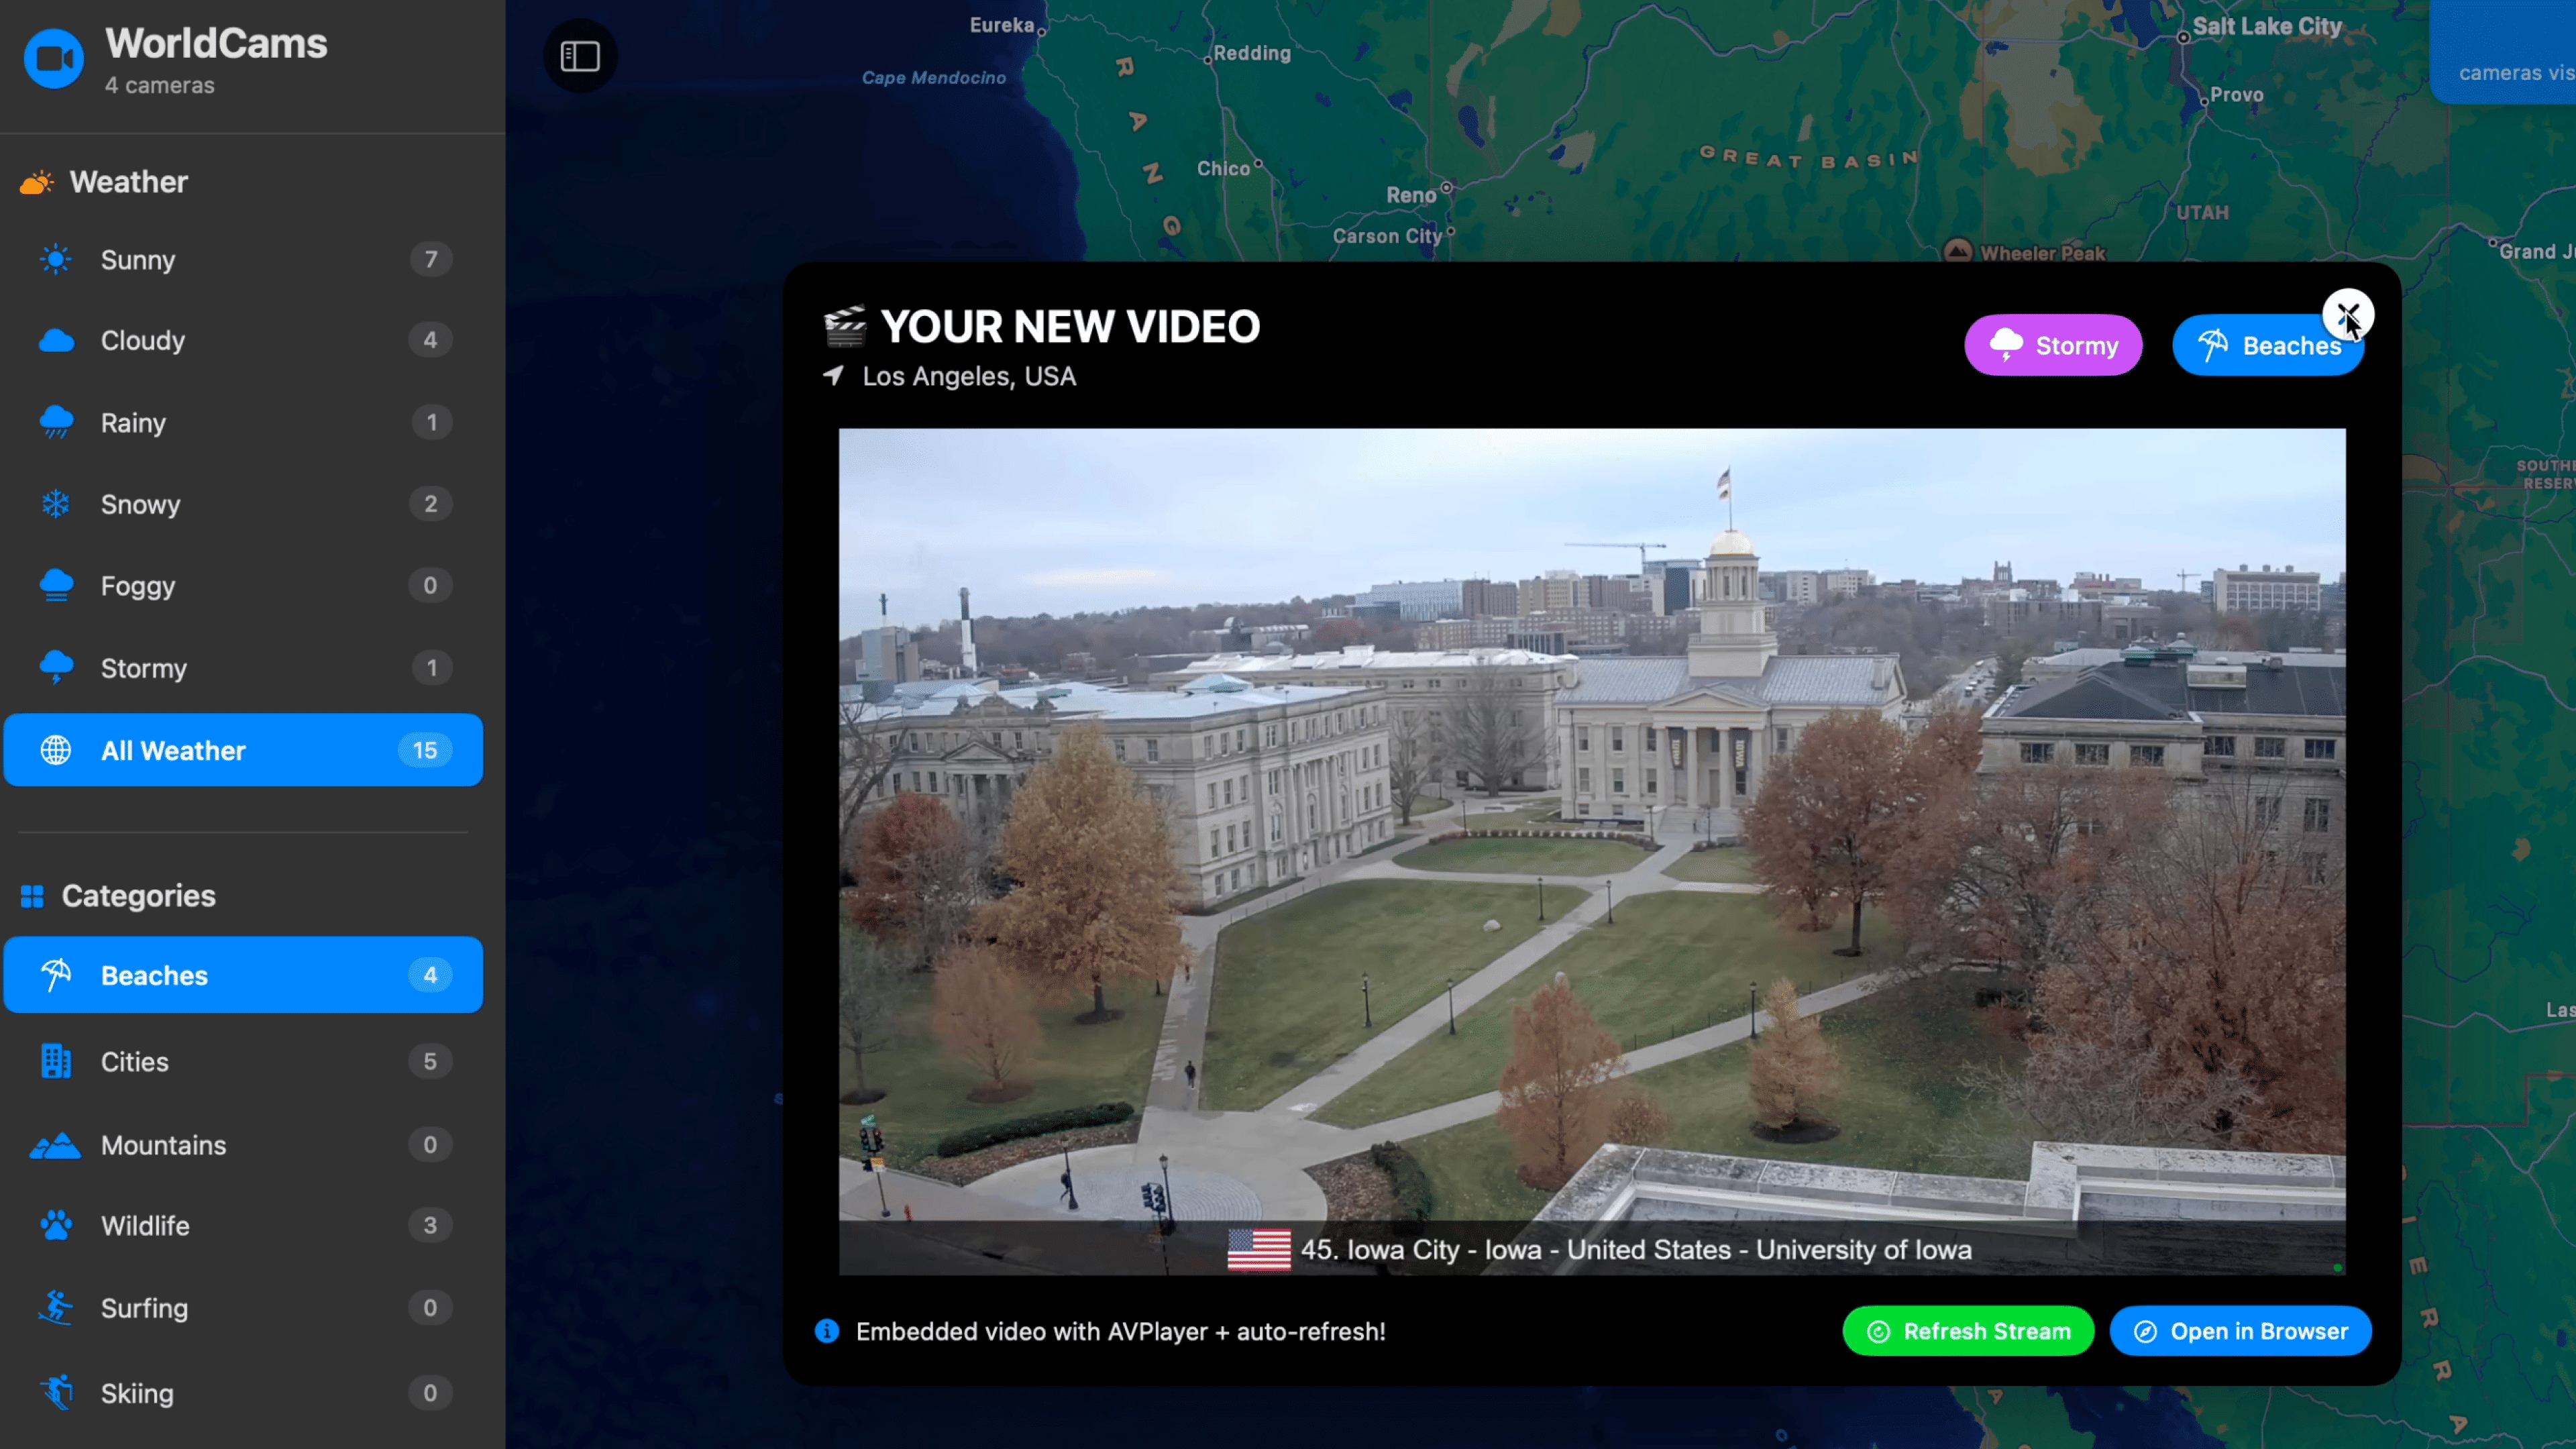Click the purple Stormy tag
This screenshot has width=2576, height=1449.
coord(2053,346)
